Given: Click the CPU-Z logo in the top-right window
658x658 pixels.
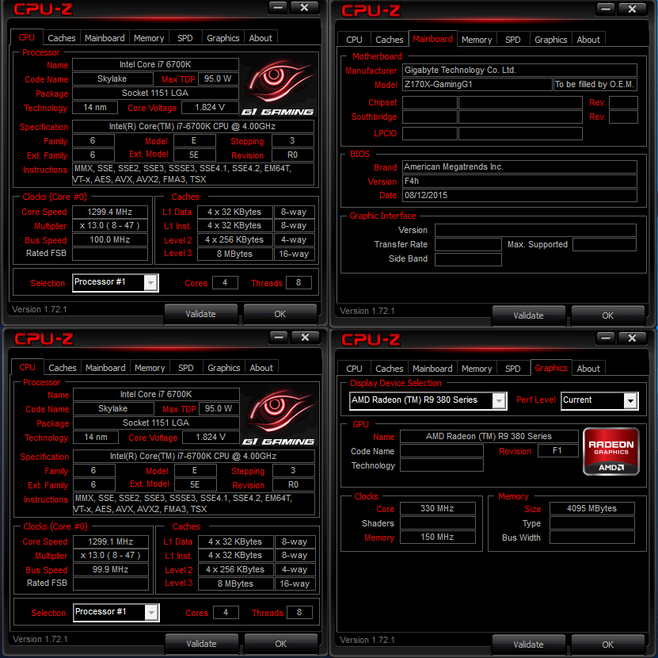Looking at the screenshot, I should point(371,10).
